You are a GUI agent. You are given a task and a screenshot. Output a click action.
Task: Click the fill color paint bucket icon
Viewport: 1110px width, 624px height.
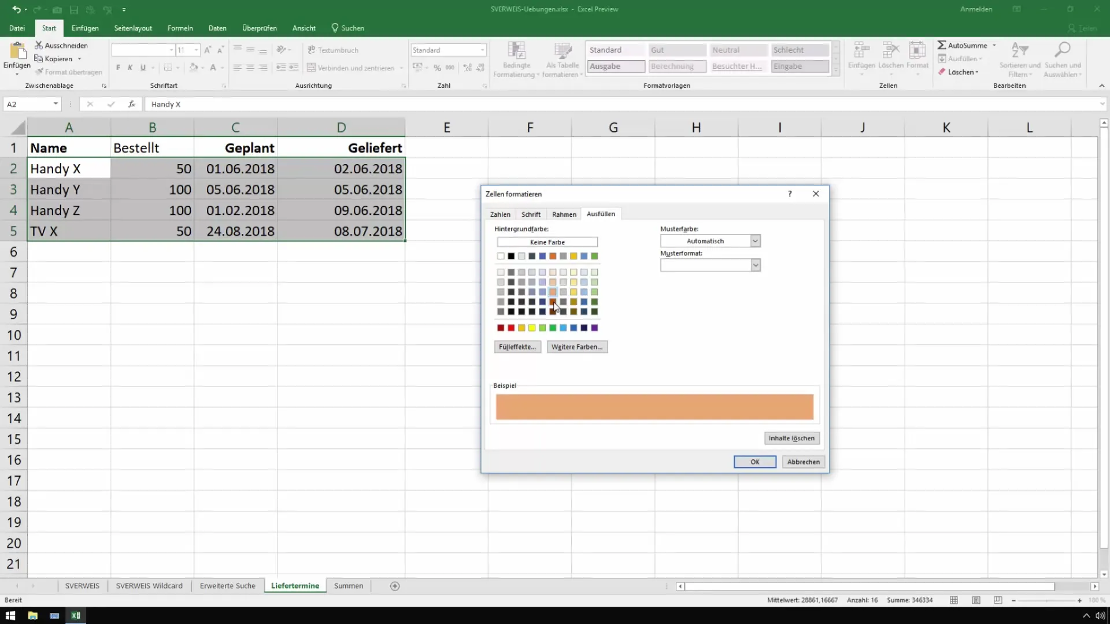click(194, 68)
